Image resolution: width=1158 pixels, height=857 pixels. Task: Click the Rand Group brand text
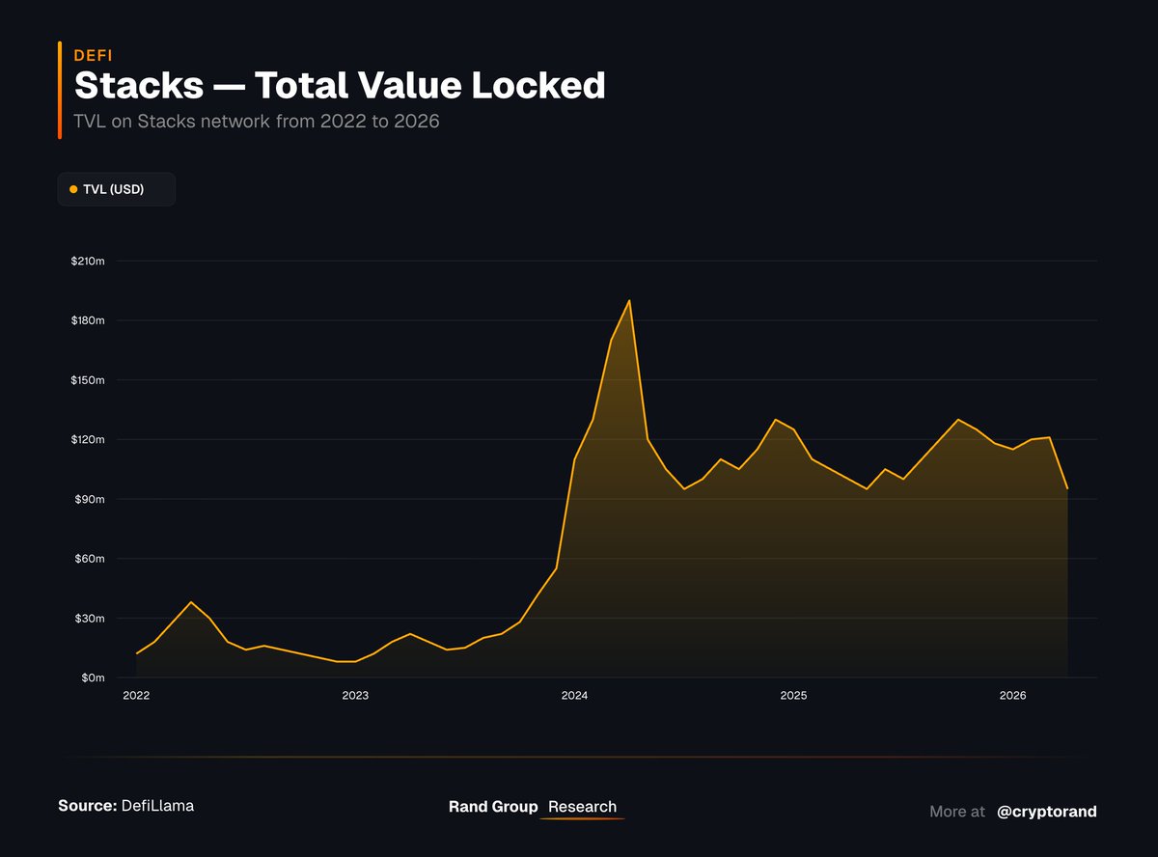[x=493, y=807]
